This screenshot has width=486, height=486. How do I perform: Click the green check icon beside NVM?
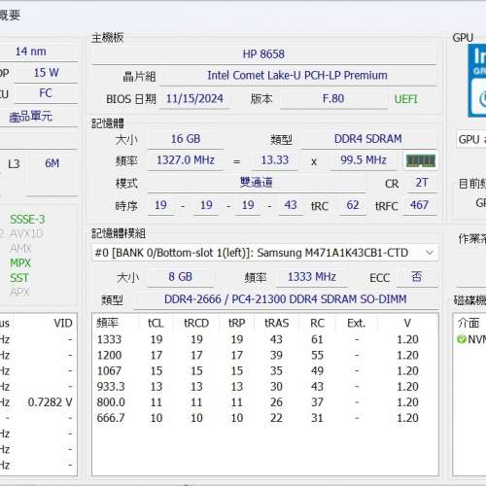tap(461, 339)
